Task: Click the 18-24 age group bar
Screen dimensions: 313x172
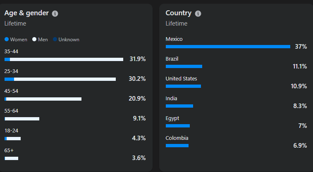Action: click(13, 139)
